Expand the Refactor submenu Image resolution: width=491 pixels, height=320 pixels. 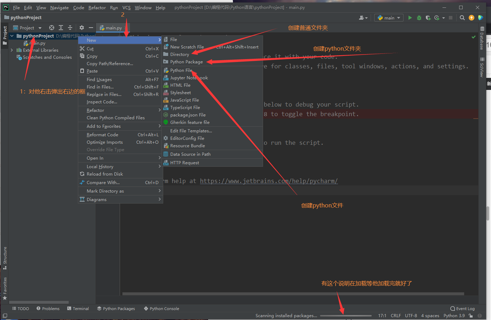pos(120,110)
